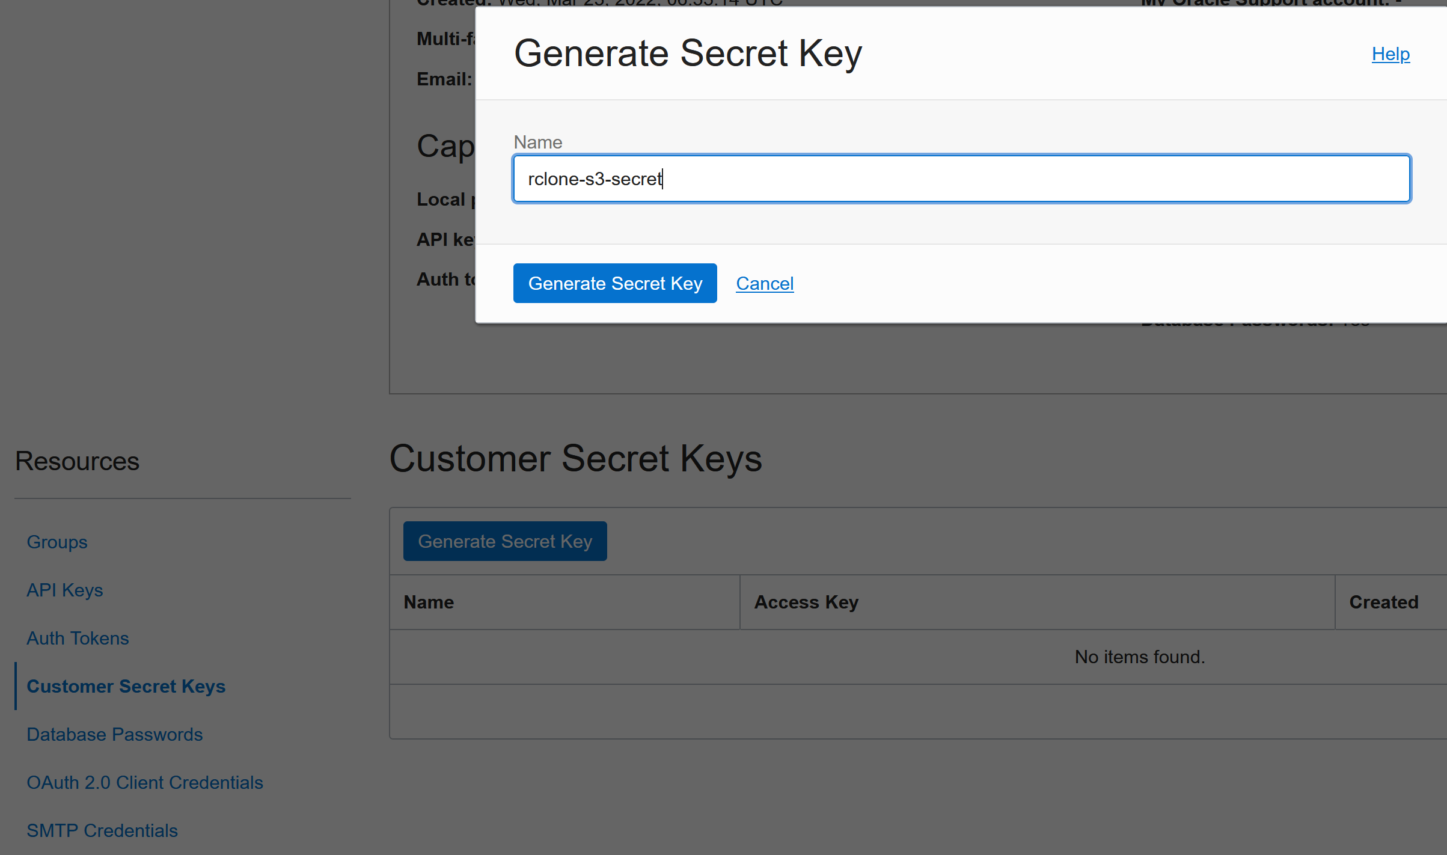Click the Name column header in table

[x=429, y=602]
